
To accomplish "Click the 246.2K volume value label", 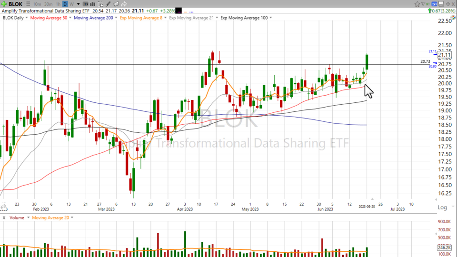I will (x=444, y=247).
